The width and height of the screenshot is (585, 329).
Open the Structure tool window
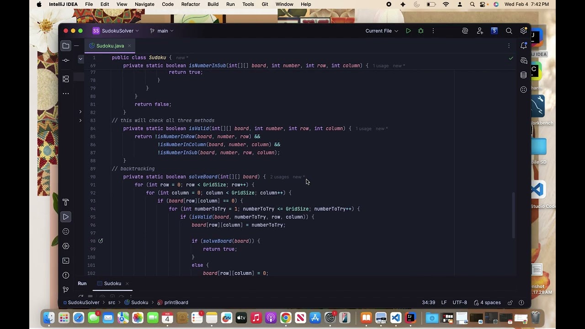66,79
